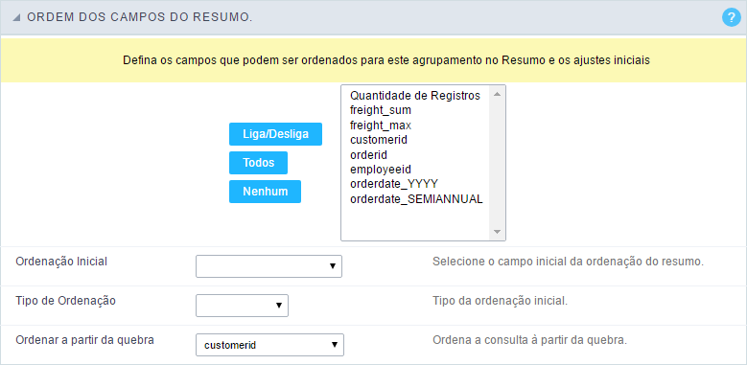
Task: Click the Tipo de Ordenação label
Action: (66, 301)
